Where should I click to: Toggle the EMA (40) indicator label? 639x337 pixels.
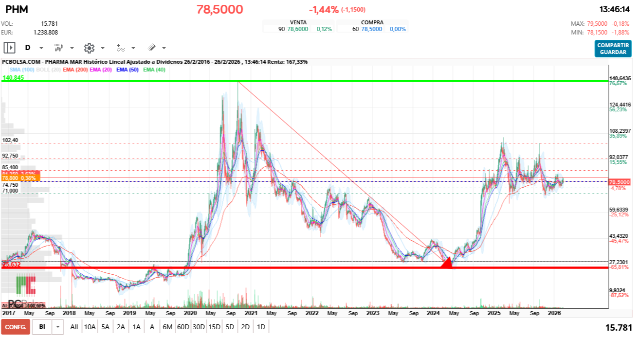[155, 70]
